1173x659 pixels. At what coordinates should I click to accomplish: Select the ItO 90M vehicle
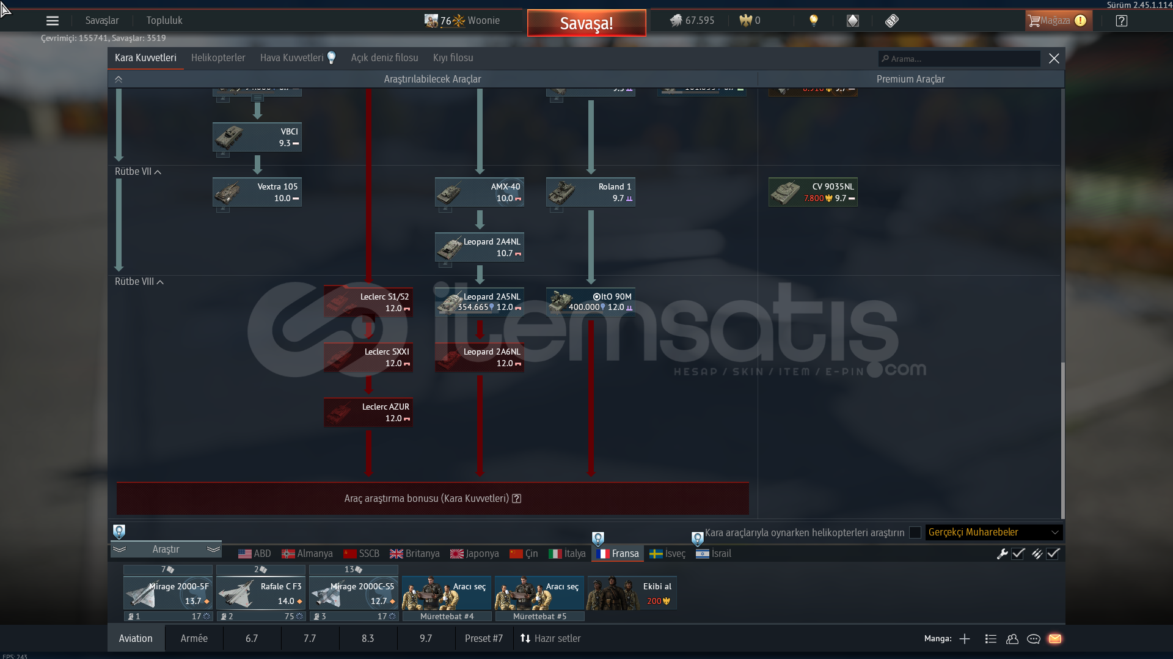(x=591, y=302)
